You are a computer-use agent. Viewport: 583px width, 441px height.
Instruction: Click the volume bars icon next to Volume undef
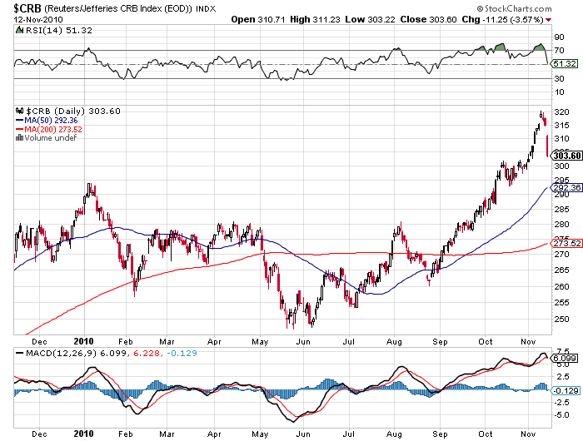click(x=19, y=138)
